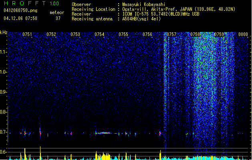This screenshot has height=160, width=252.
Task: Click the Receiving Location label
Action: [93, 9]
